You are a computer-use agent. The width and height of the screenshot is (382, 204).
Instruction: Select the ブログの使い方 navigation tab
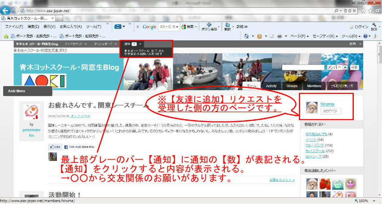[342, 86]
